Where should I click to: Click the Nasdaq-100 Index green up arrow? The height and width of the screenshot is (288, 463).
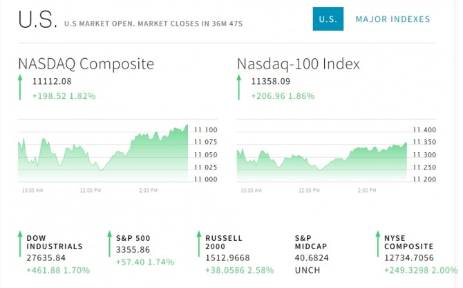tap(239, 88)
